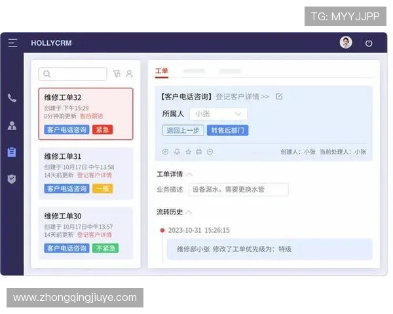The height and width of the screenshot is (314, 393).
Task: Click the 业务描述 input field
Action: (x=238, y=189)
